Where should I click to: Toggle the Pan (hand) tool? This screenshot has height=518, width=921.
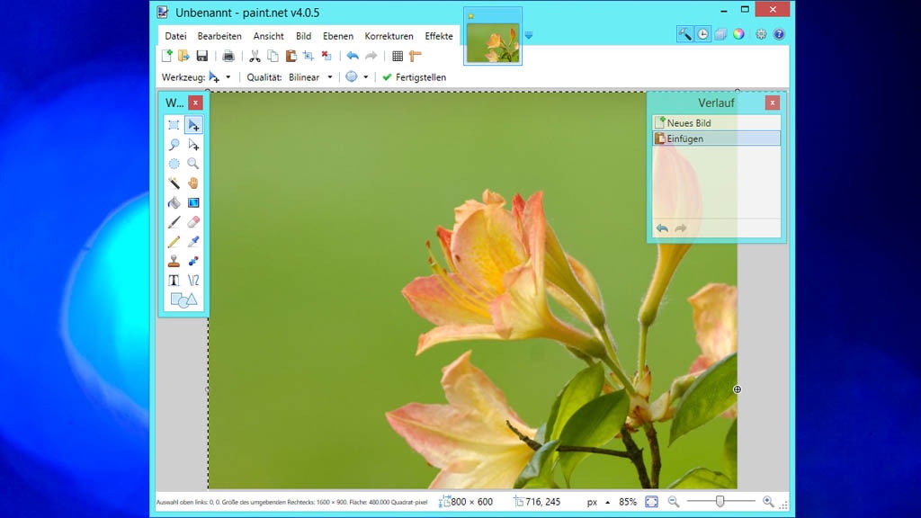point(194,183)
